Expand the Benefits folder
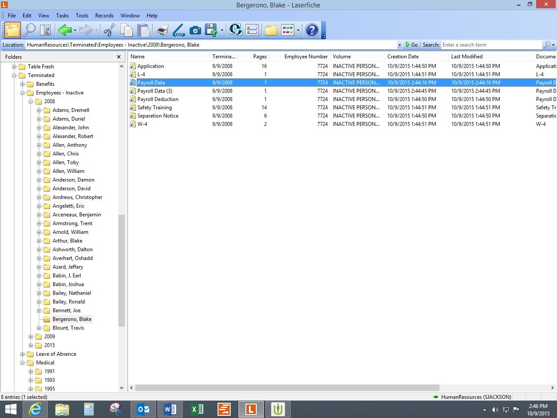 [23, 84]
